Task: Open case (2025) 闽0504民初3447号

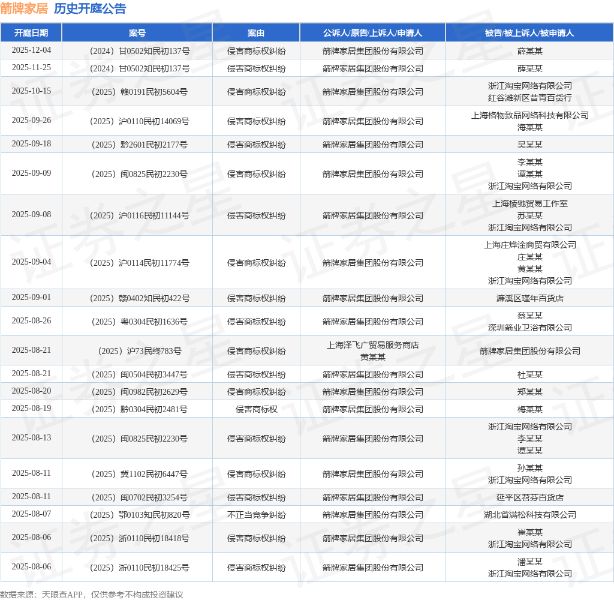Action: 139,374
